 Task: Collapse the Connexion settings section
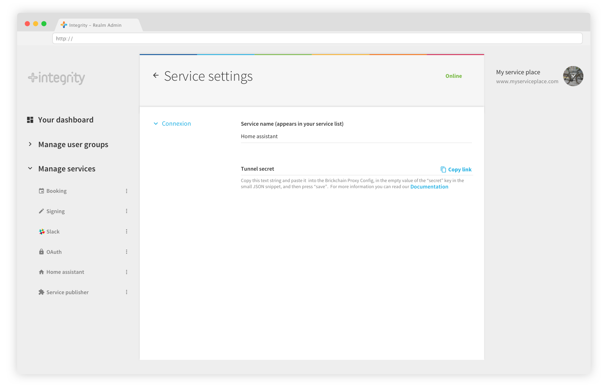156,124
